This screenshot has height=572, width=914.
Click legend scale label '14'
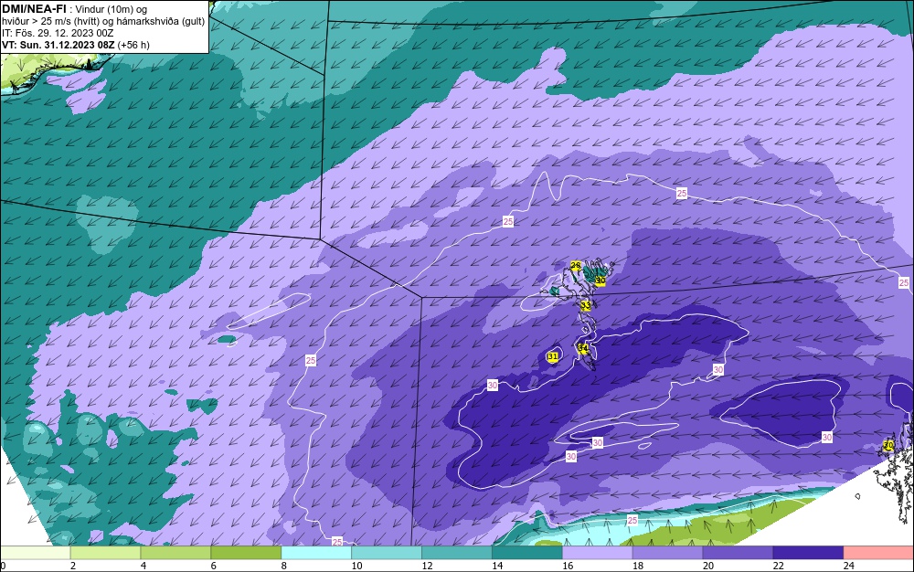coord(497,566)
